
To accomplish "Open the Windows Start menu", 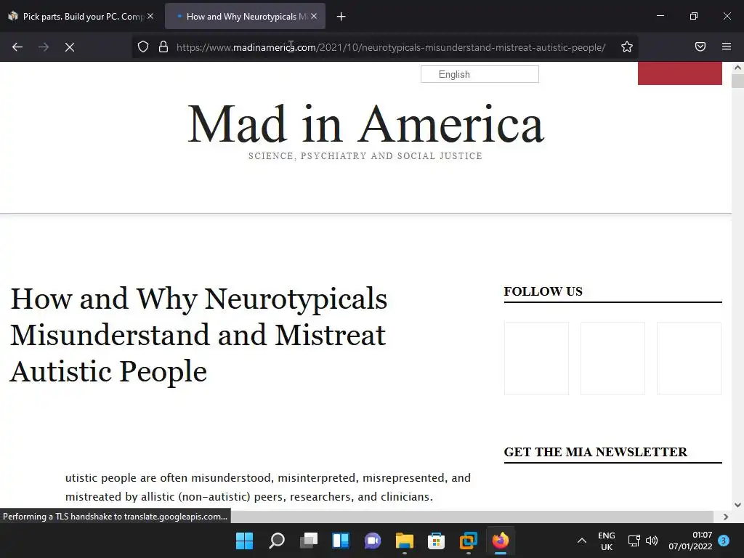I will [245, 541].
